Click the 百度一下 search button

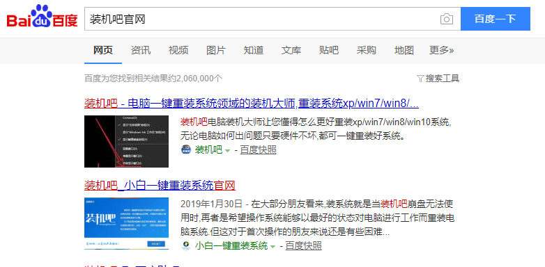tap(496, 19)
